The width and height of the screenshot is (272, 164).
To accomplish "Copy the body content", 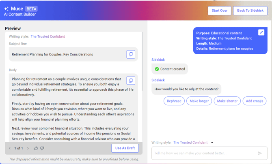I will point(131,80).
